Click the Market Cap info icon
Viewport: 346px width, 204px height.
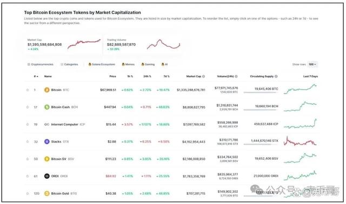pyautogui.click(x=203, y=76)
